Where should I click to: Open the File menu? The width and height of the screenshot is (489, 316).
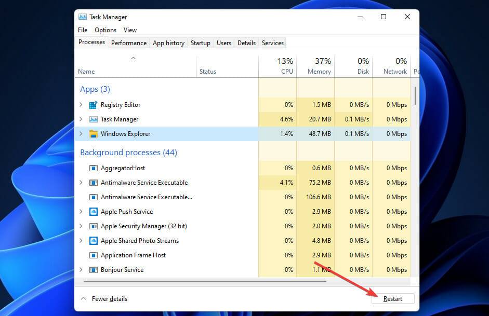[x=82, y=30]
